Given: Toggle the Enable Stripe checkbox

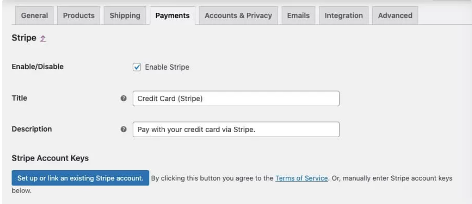Looking at the screenshot, I should (x=137, y=67).
